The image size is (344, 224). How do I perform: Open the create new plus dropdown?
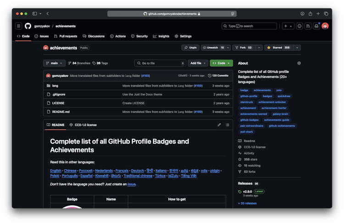pos(288,26)
